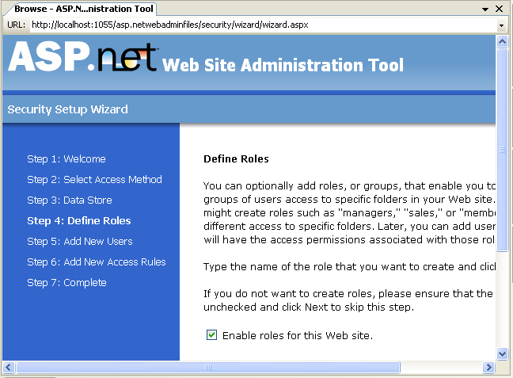This screenshot has height=378, width=513.
Task: Go to Step 1: Welcome
Action: pos(66,158)
